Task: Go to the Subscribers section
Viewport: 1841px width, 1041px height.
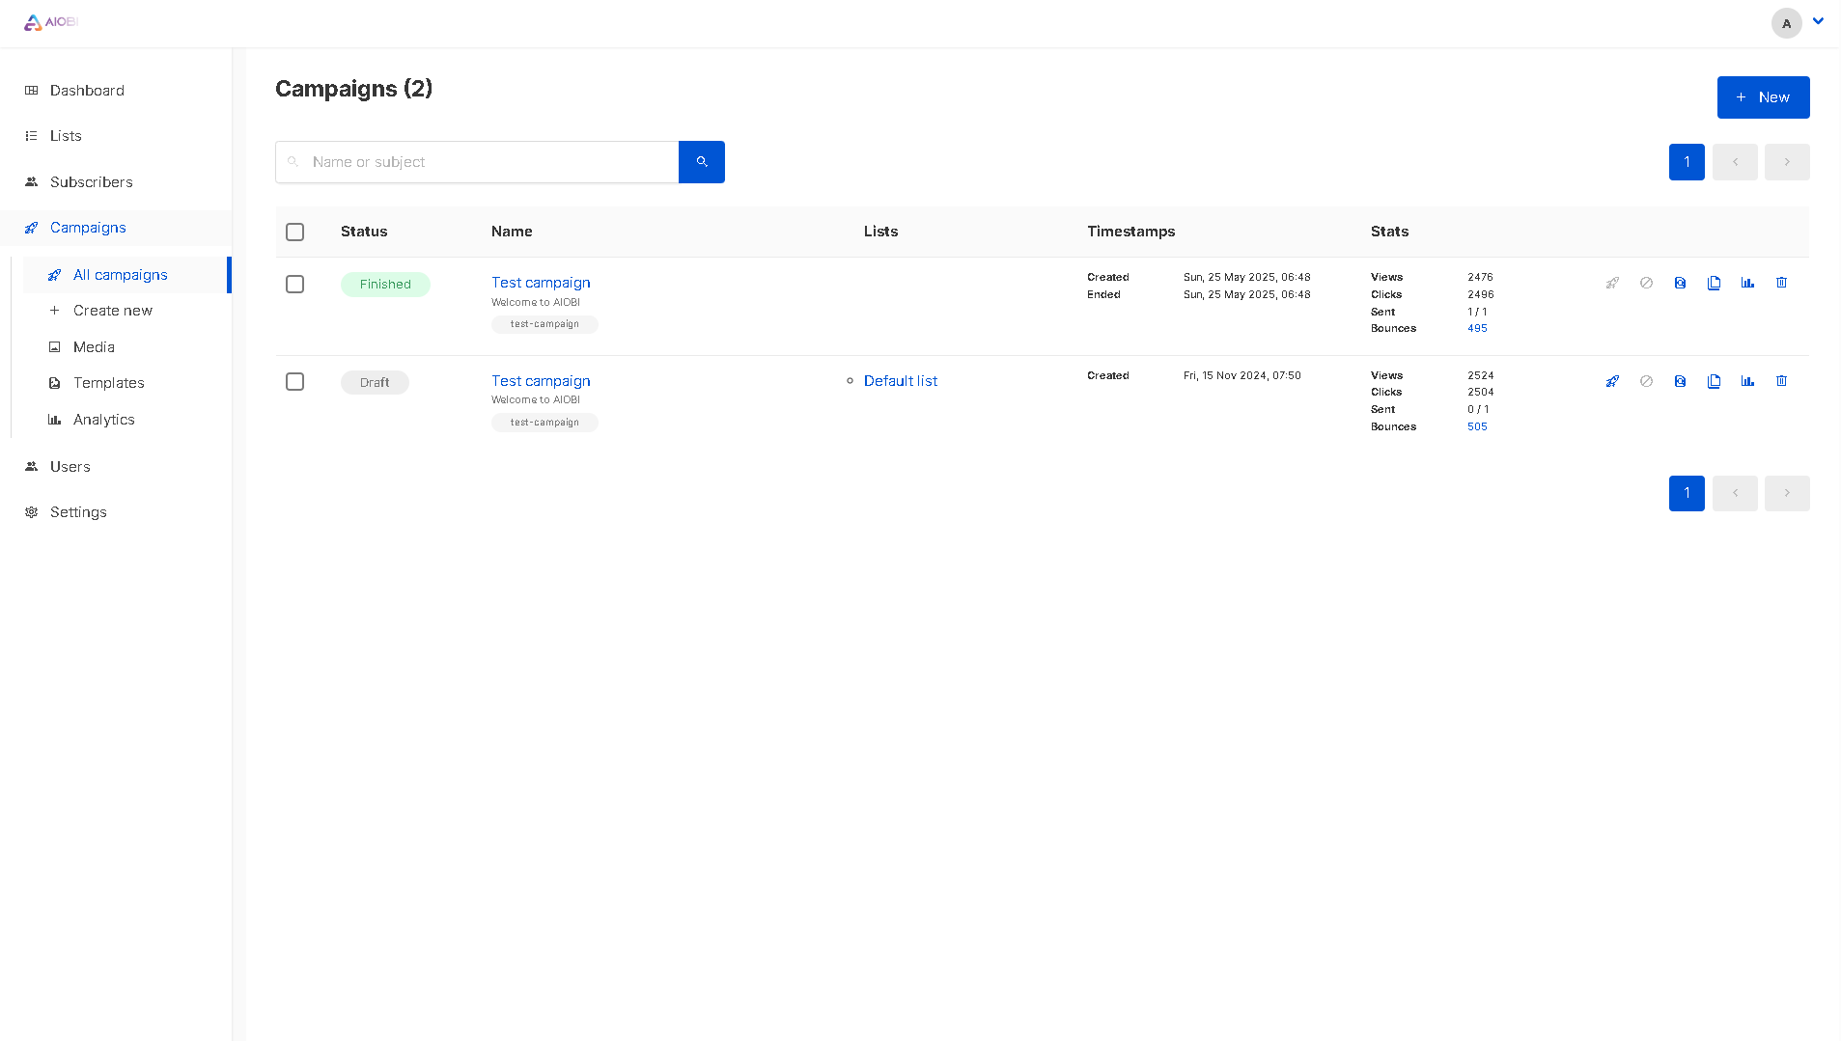Action: click(x=92, y=181)
